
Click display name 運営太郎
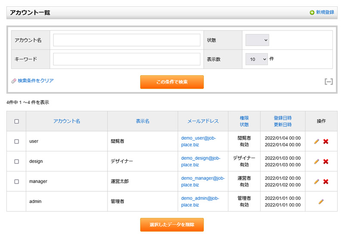click(120, 181)
